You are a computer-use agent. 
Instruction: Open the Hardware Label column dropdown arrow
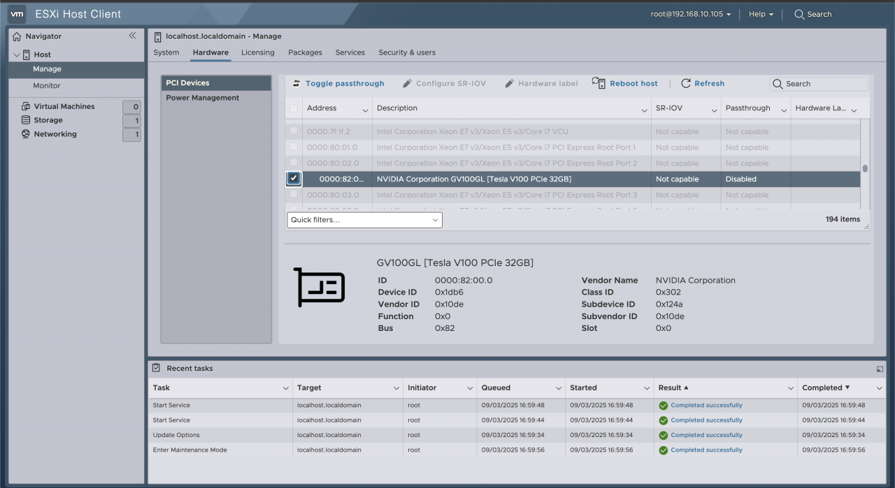click(854, 111)
